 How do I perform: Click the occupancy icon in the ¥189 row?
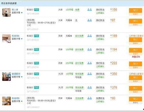(x=90, y=36)
